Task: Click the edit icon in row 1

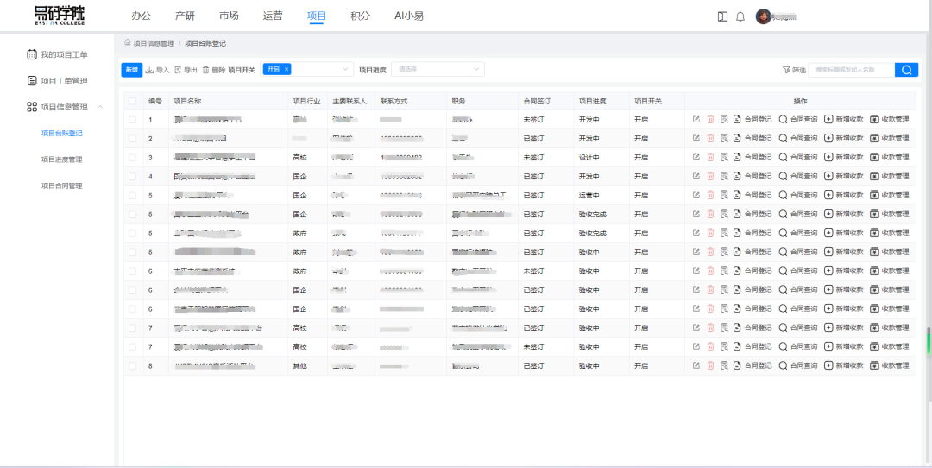Action: [x=696, y=120]
